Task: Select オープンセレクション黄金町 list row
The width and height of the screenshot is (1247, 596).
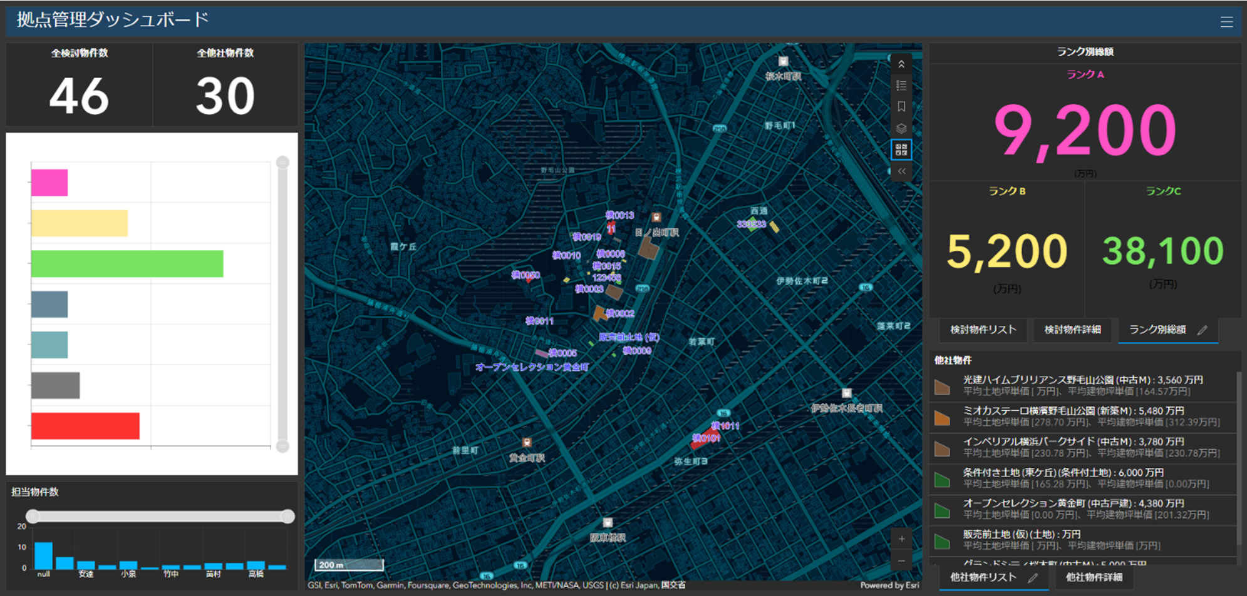Action: [1084, 509]
